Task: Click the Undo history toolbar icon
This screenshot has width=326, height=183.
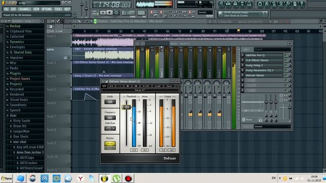Action: pos(260,4)
